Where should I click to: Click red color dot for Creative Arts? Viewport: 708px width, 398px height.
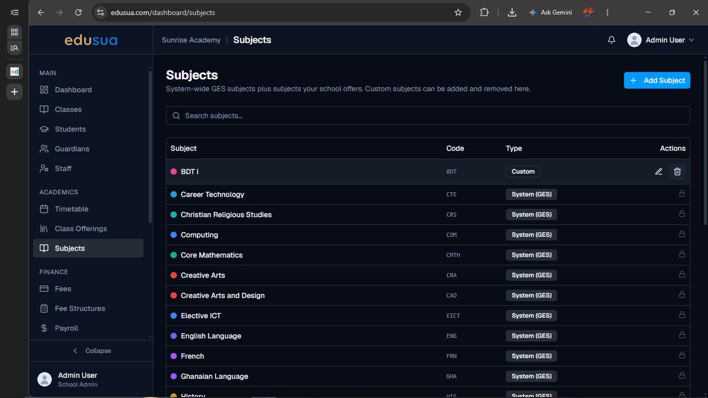click(x=174, y=275)
